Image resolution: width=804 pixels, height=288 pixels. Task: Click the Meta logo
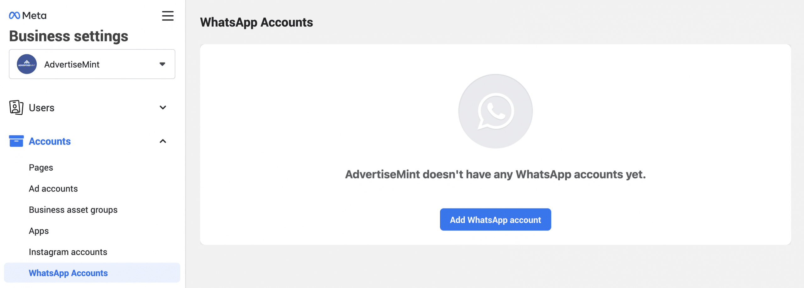[x=28, y=15]
